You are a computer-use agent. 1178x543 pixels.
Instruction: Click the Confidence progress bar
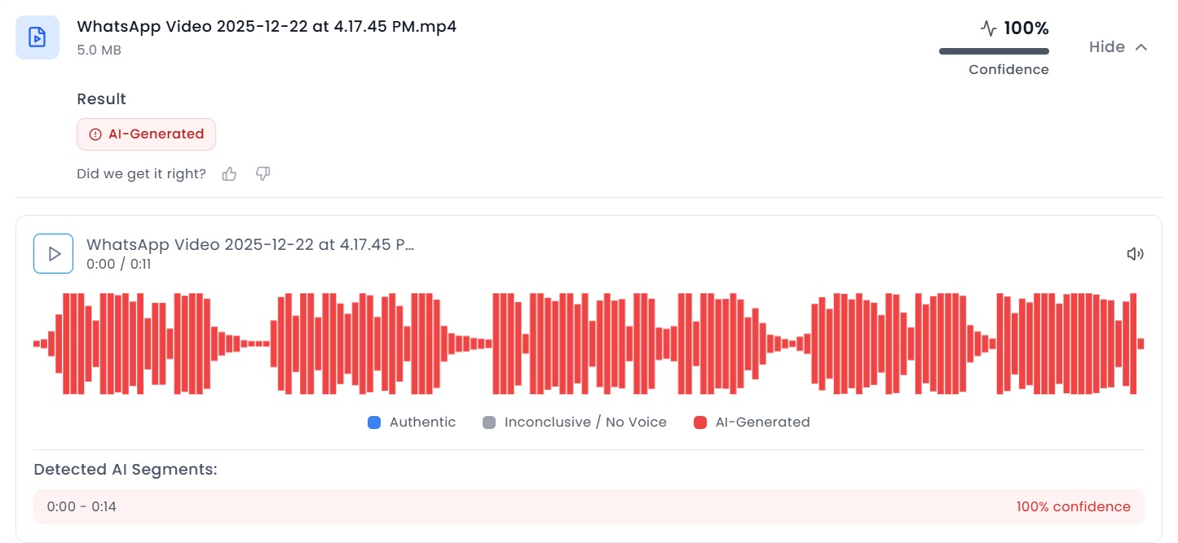coord(994,51)
